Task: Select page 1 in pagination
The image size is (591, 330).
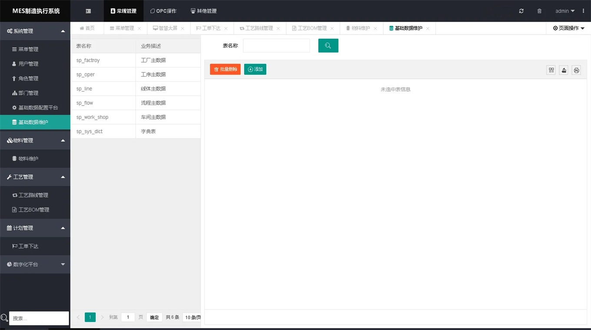Action: pos(90,317)
